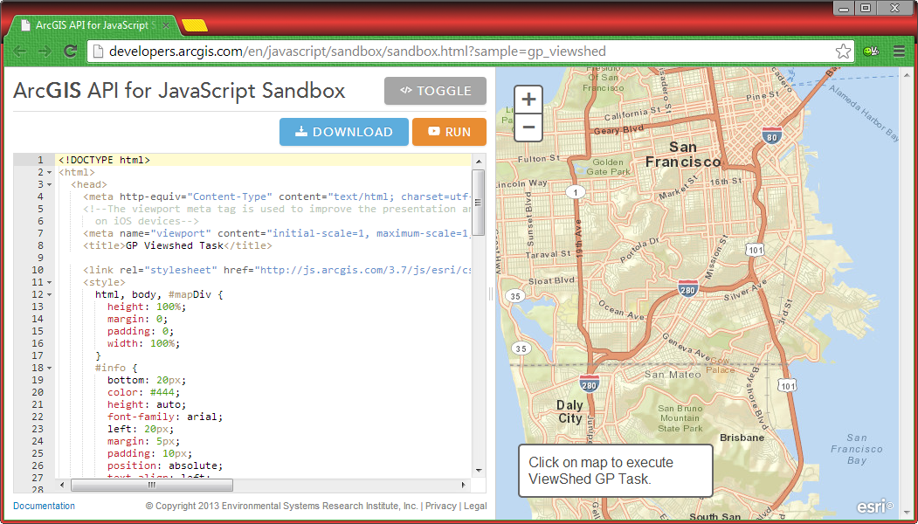Click the RUN button
Screen dimensions: 918x524
(x=449, y=132)
